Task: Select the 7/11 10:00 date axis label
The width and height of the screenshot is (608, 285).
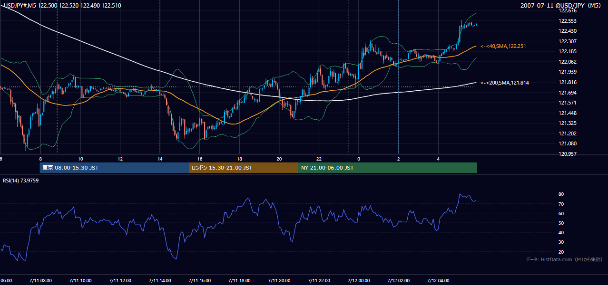Action: [x=80, y=280]
